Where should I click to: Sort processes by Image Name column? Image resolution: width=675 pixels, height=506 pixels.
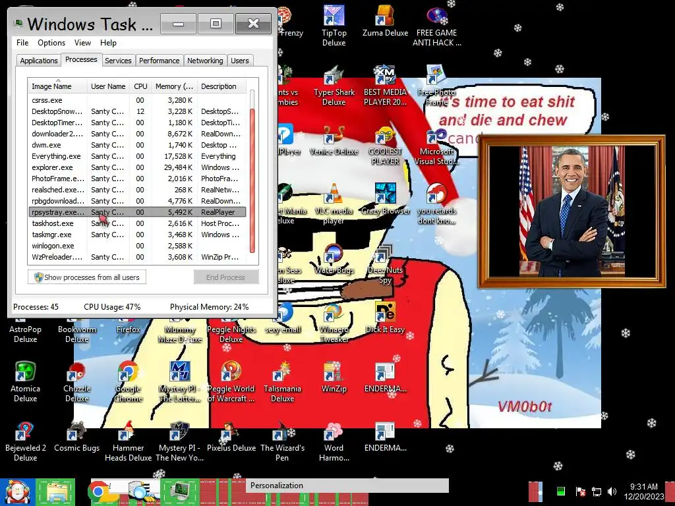coord(58,86)
